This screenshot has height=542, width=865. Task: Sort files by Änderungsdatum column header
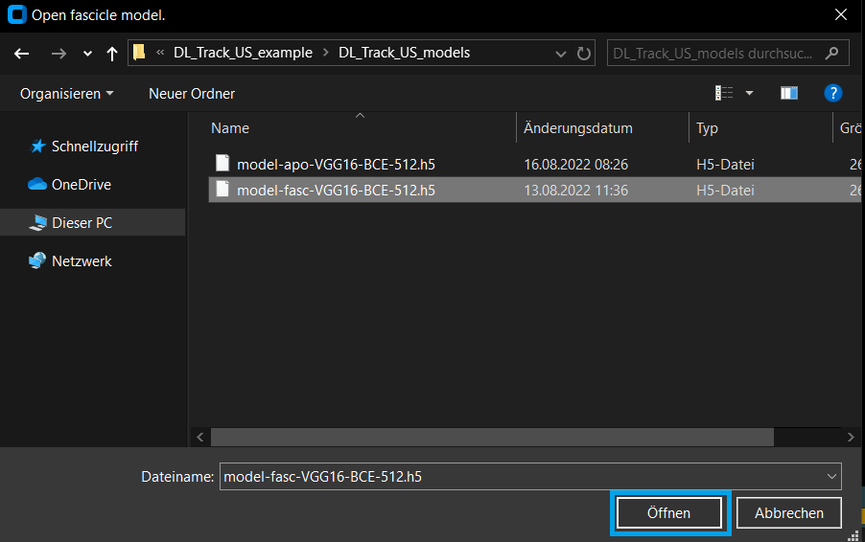click(578, 128)
